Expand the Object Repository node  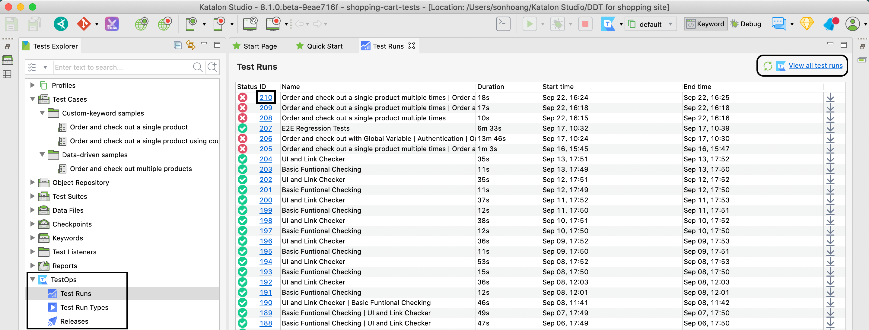[32, 182]
